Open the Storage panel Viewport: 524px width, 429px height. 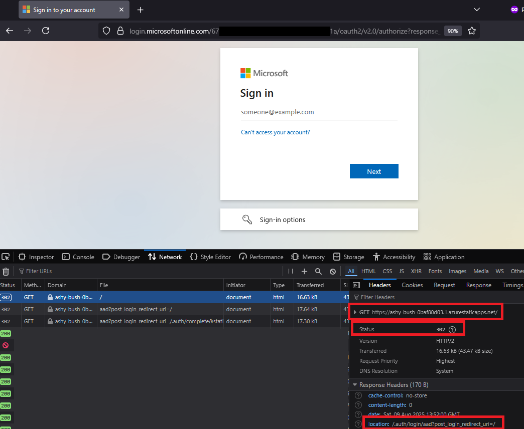(348, 257)
